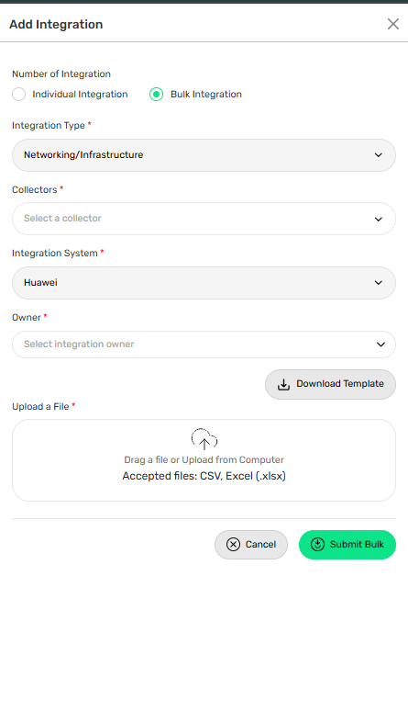Open the Select a collector dropdown
Screen dimensions: 408x712
point(204,219)
